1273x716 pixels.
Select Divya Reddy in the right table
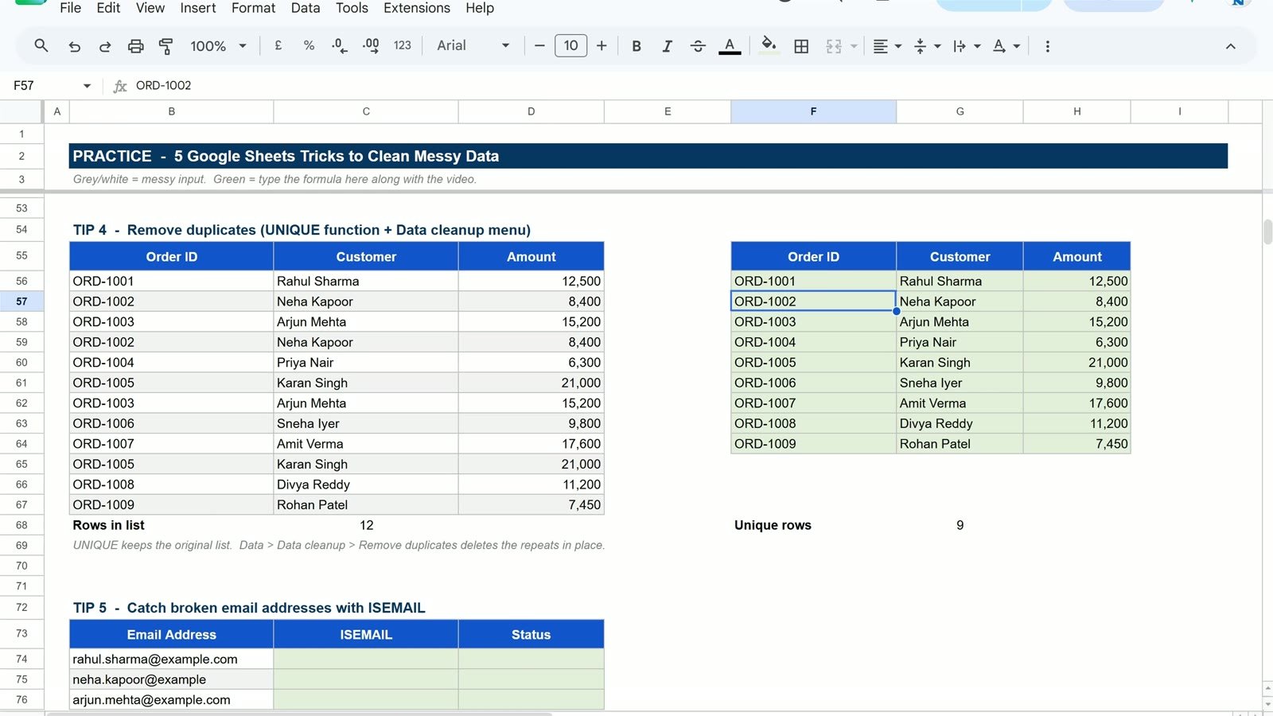[x=960, y=423]
